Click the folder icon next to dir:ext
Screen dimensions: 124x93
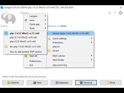tap(49, 51)
